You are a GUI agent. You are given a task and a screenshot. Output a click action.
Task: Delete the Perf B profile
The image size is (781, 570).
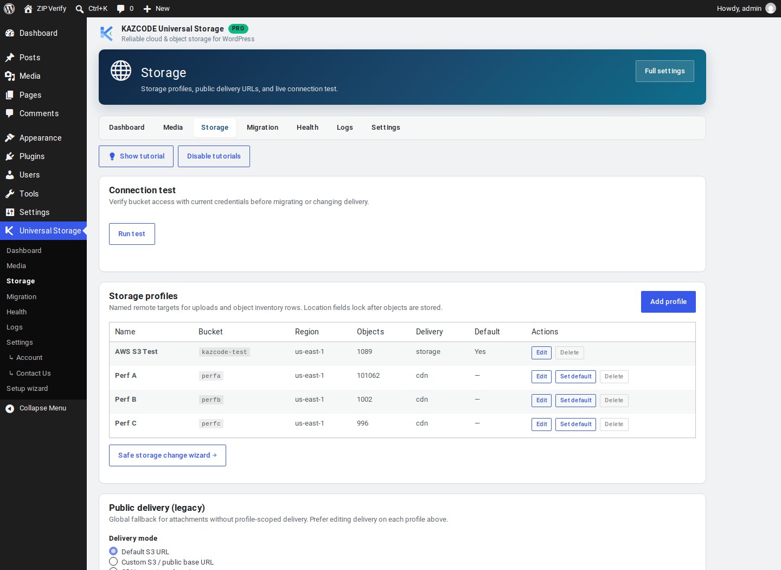tap(614, 401)
